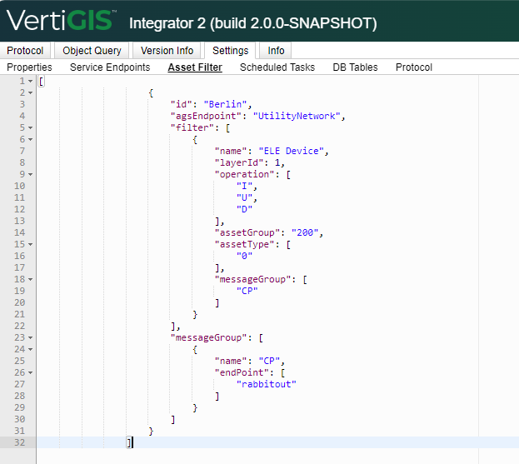Click the "Integrator 2 (build 2.0.0-SNAPSHOT)" title
Image resolution: width=519 pixels, height=464 pixels.
253,23
